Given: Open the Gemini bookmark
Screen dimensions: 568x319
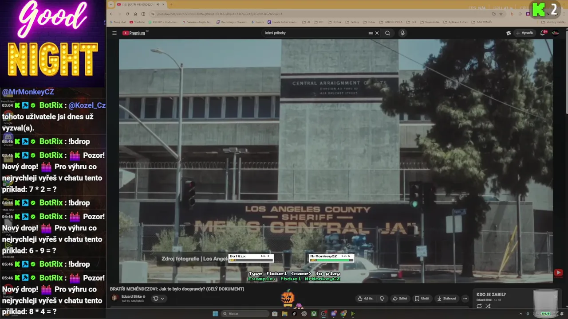Looking at the screenshot, I should [257, 22].
